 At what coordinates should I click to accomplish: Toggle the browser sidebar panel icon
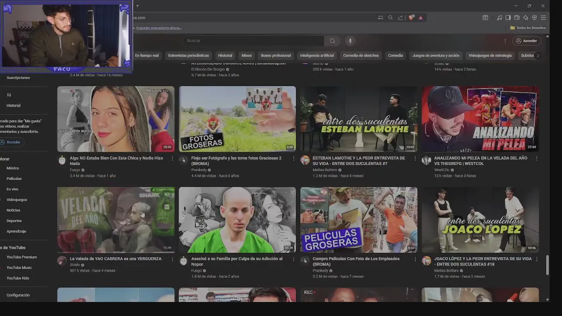[508, 18]
